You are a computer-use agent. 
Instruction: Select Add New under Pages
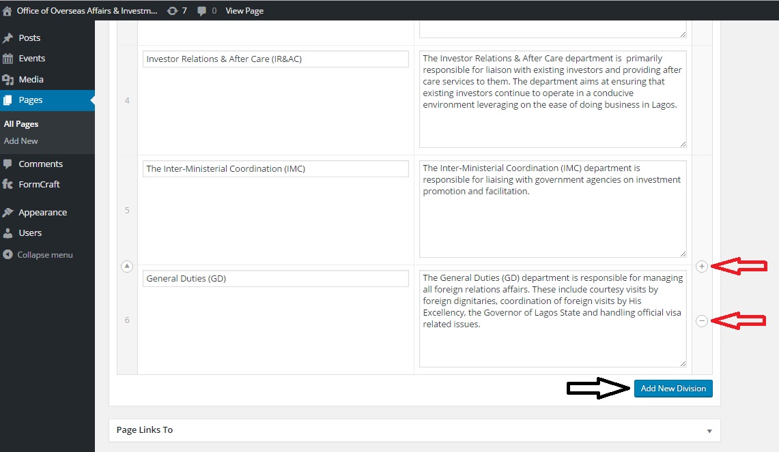pos(21,141)
